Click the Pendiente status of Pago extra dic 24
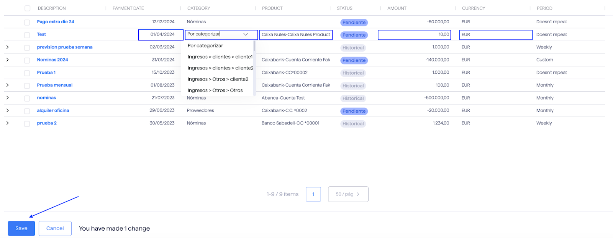This screenshot has width=613, height=239. coord(354,23)
